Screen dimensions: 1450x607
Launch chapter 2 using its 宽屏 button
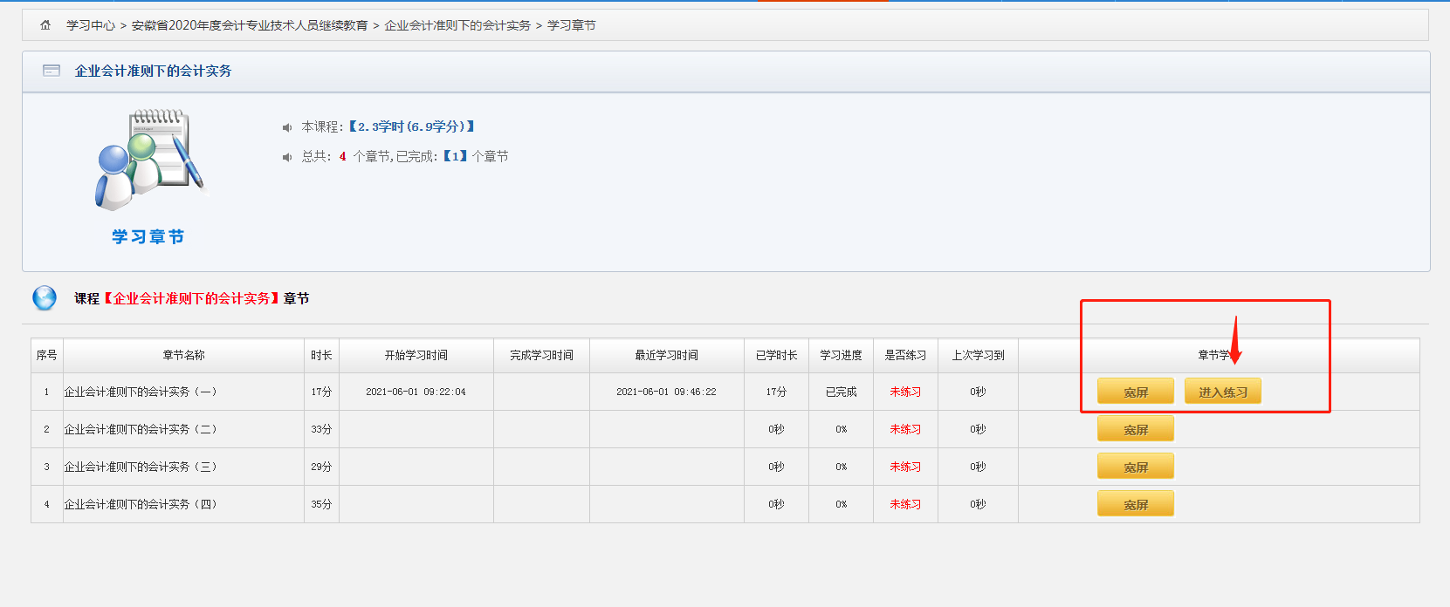click(x=1135, y=430)
